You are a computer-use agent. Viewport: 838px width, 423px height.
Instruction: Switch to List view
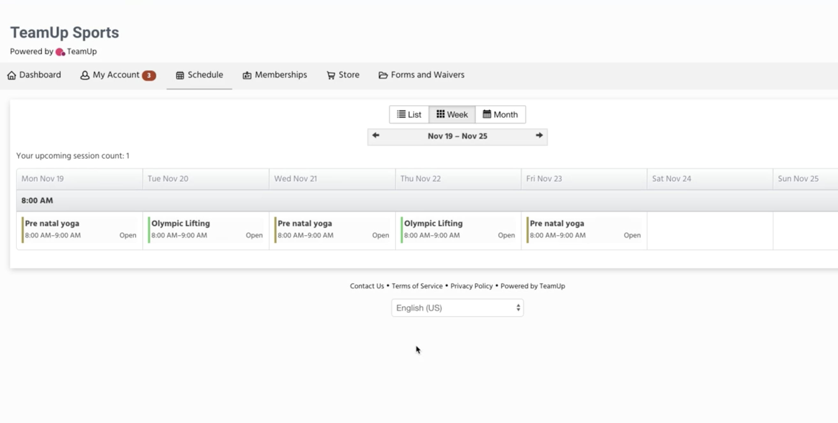pos(409,115)
